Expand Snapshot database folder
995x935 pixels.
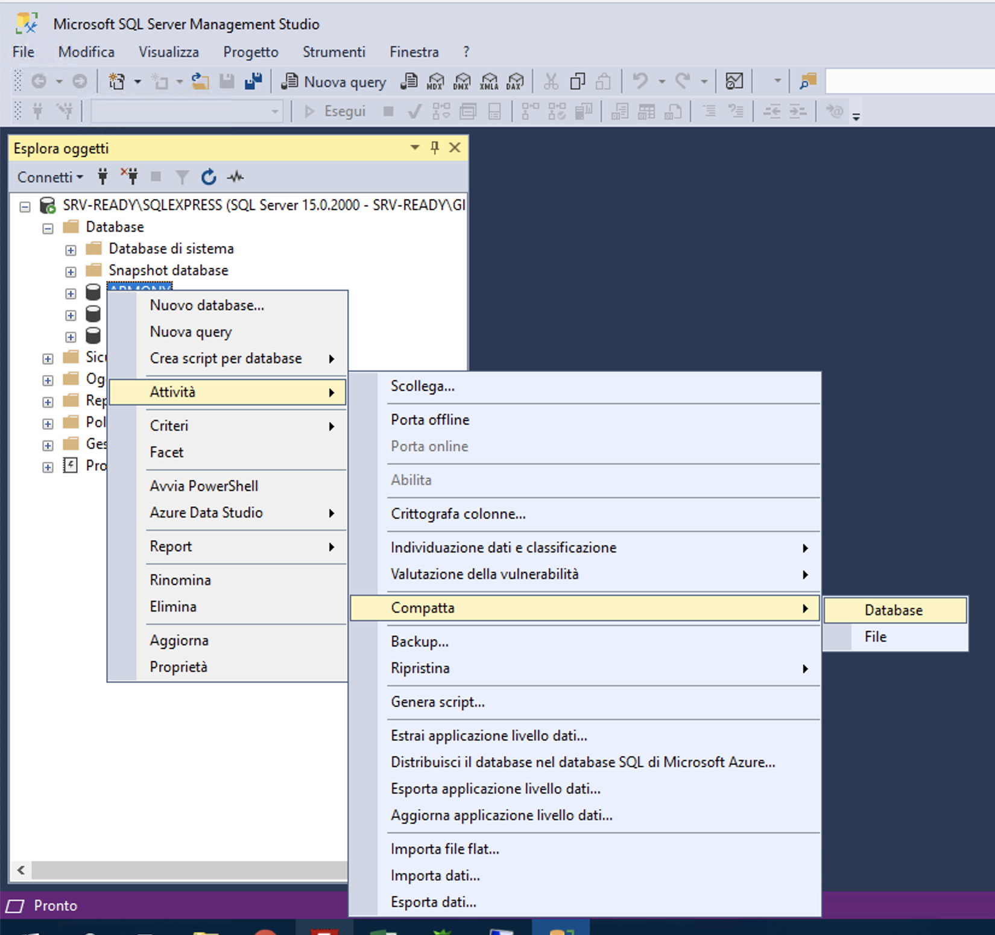[71, 272]
